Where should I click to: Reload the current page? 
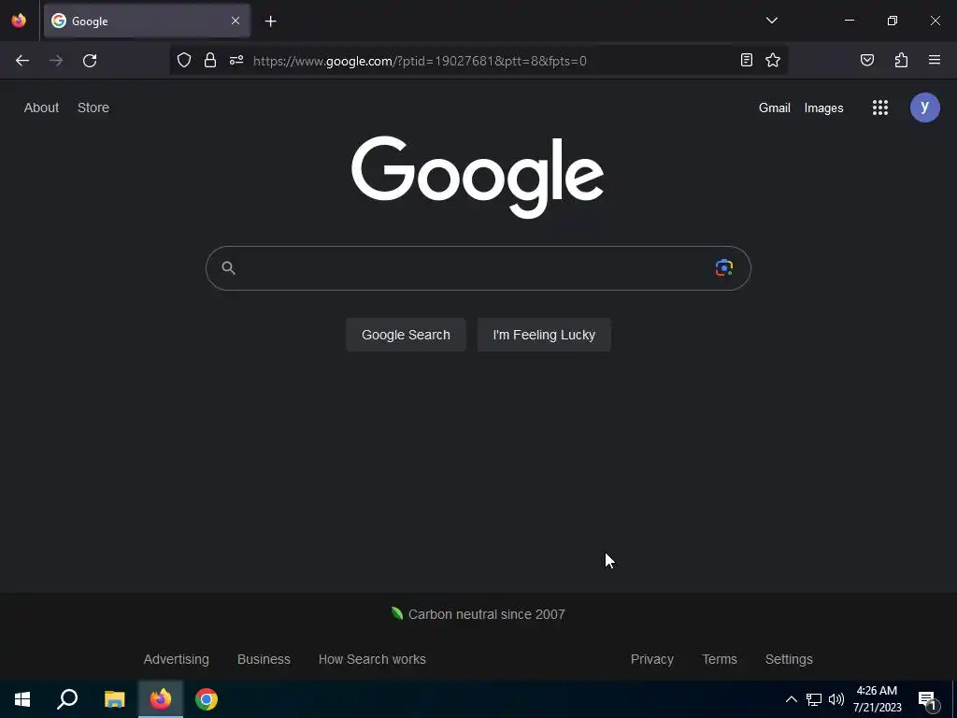pos(90,61)
